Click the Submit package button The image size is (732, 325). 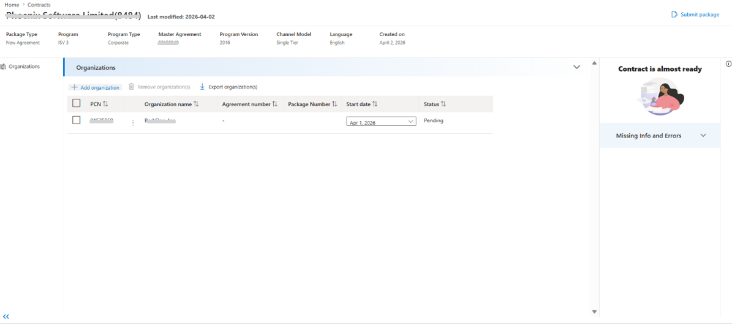coord(695,15)
